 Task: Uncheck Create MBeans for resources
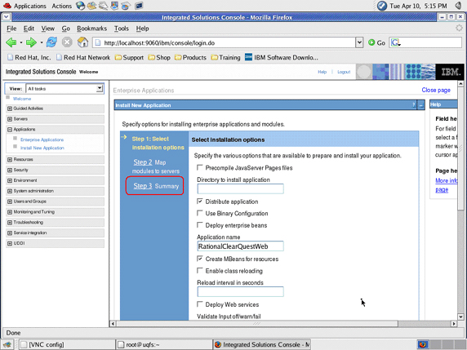[200, 259]
